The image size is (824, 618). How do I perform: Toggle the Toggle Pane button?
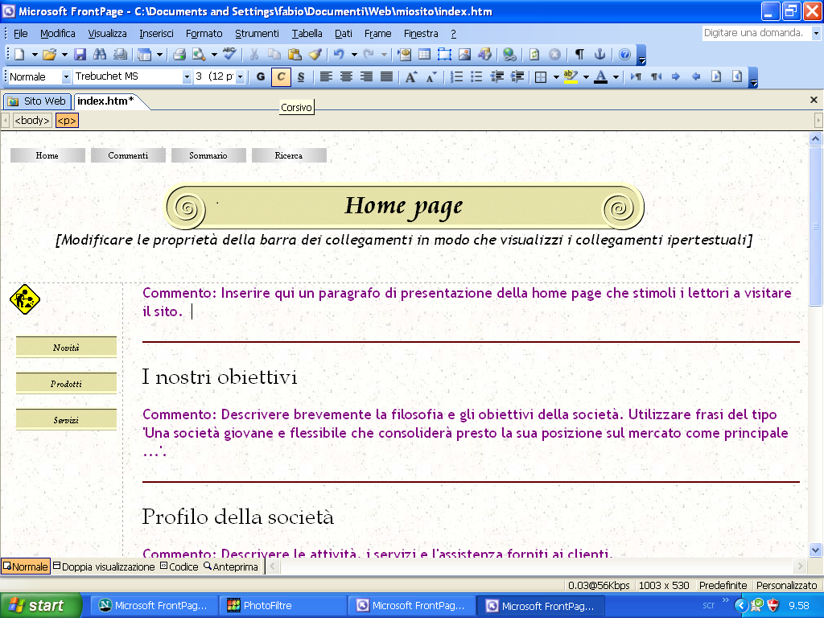pos(144,54)
